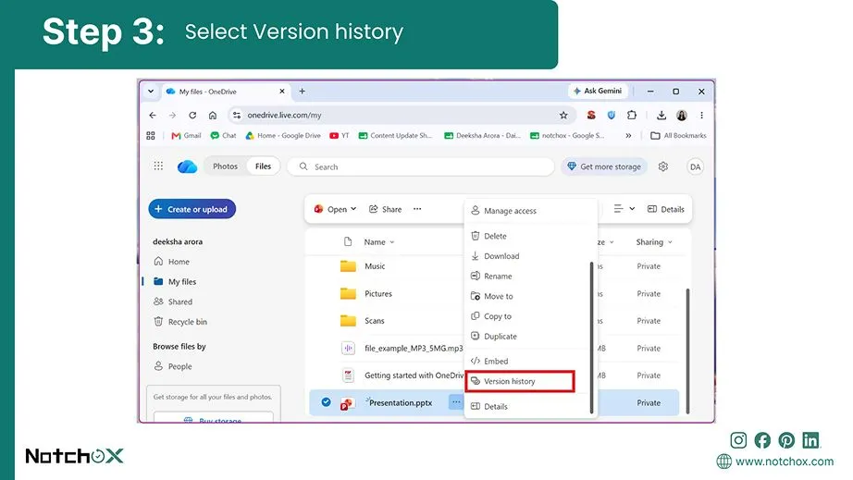
Task: Open Gmail bookmark
Action: point(186,136)
